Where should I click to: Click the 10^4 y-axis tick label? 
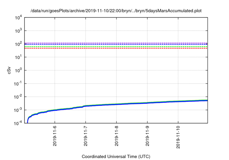18,17
